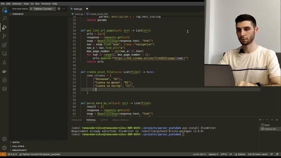
Task: Select the bash terminal in terminal list
Action: (x=270, y=125)
